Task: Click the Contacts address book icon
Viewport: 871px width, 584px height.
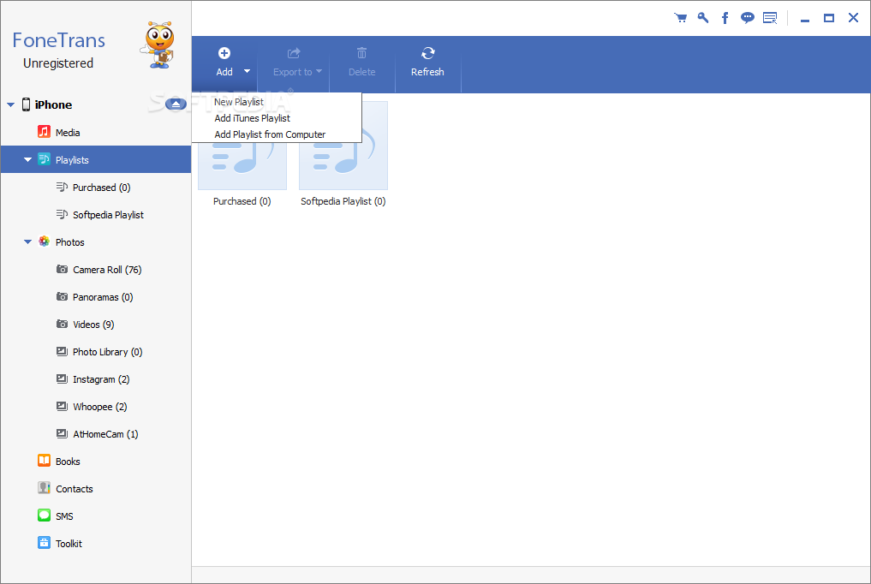Action: (44, 488)
